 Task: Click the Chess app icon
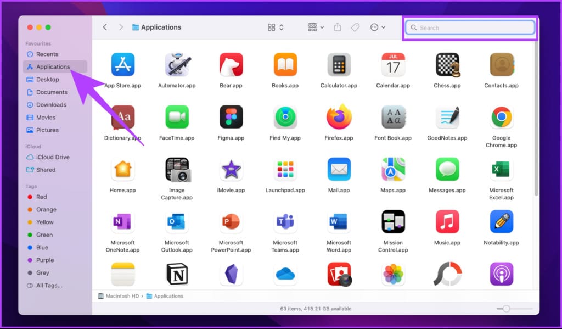(448, 65)
